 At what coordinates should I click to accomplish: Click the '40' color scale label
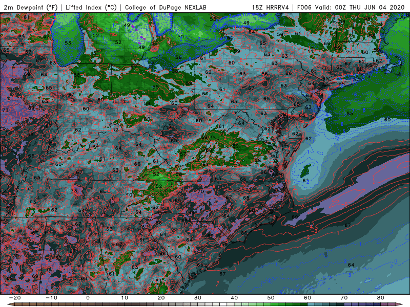234,298
